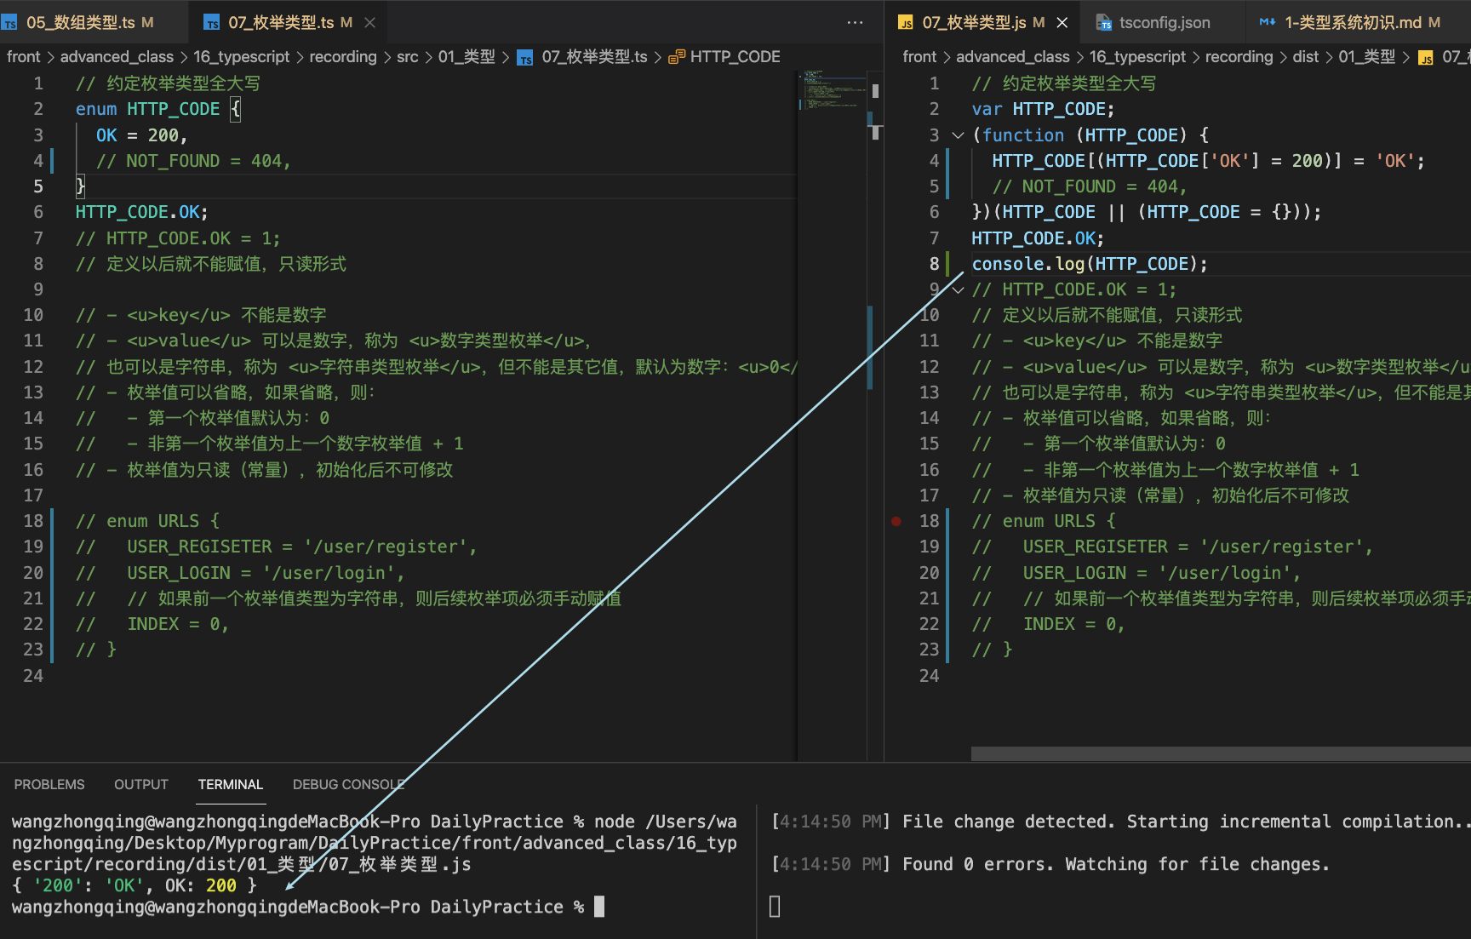
Task: Click 'front' in the left breadcrumb
Action: point(24,57)
